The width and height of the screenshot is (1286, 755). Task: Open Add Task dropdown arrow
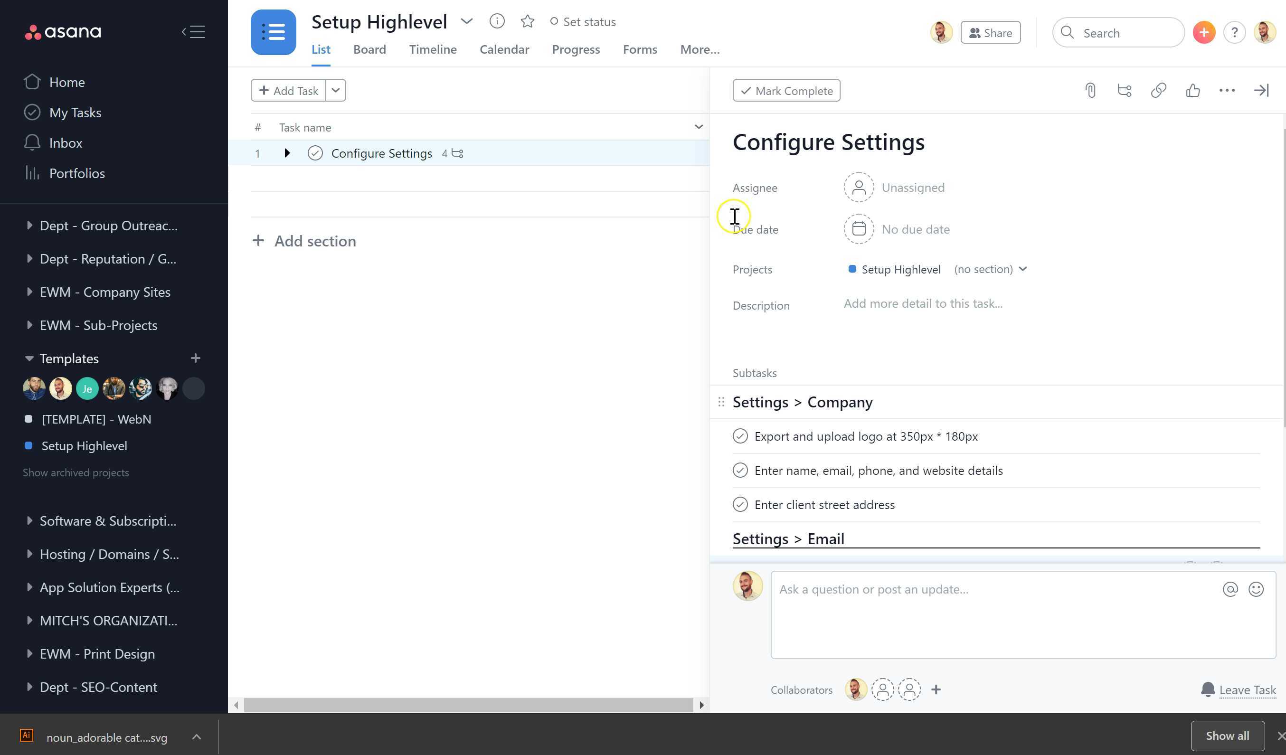point(335,90)
